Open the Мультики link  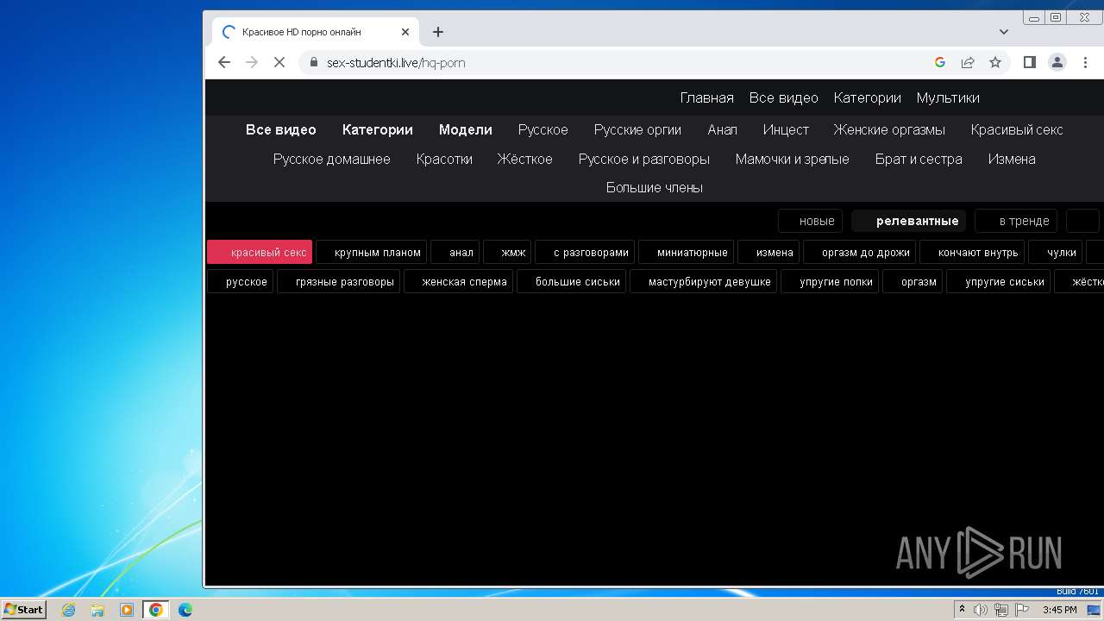click(948, 97)
